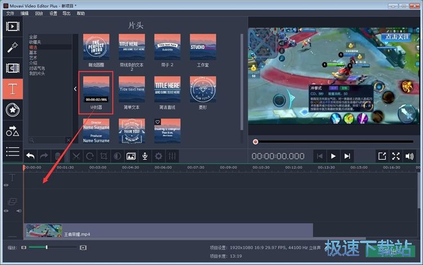Enter full screen preview mode
This screenshot has height=265, width=423.
(x=396, y=156)
